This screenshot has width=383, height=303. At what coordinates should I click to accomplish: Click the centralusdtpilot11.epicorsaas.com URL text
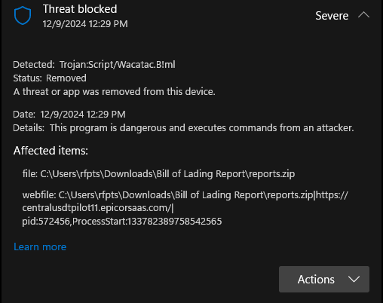[98, 208]
